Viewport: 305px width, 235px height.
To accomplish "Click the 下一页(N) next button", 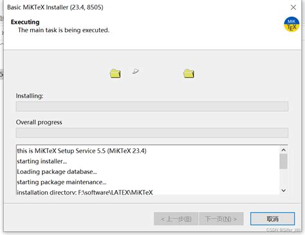I will coord(221,219).
